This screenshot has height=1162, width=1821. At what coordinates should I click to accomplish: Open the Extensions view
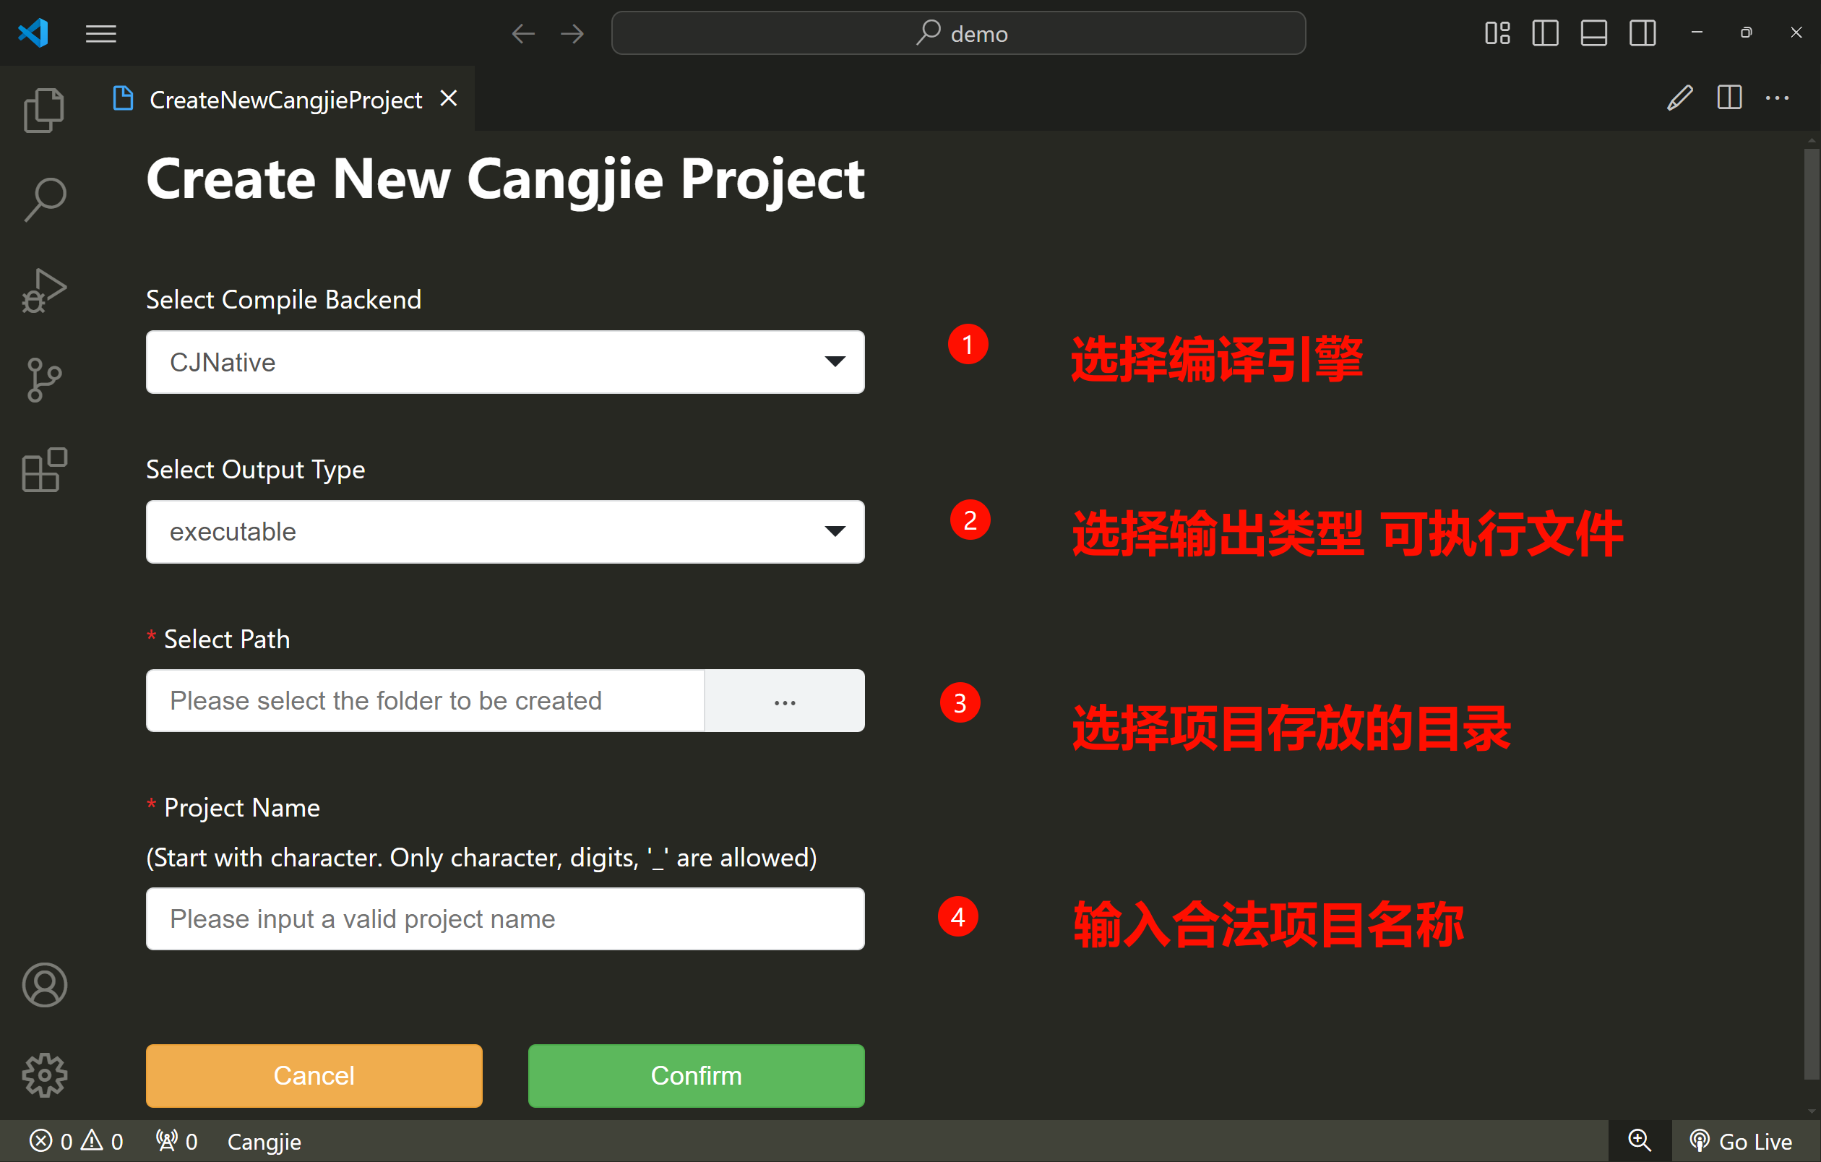pyautogui.click(x=44, y=470)
